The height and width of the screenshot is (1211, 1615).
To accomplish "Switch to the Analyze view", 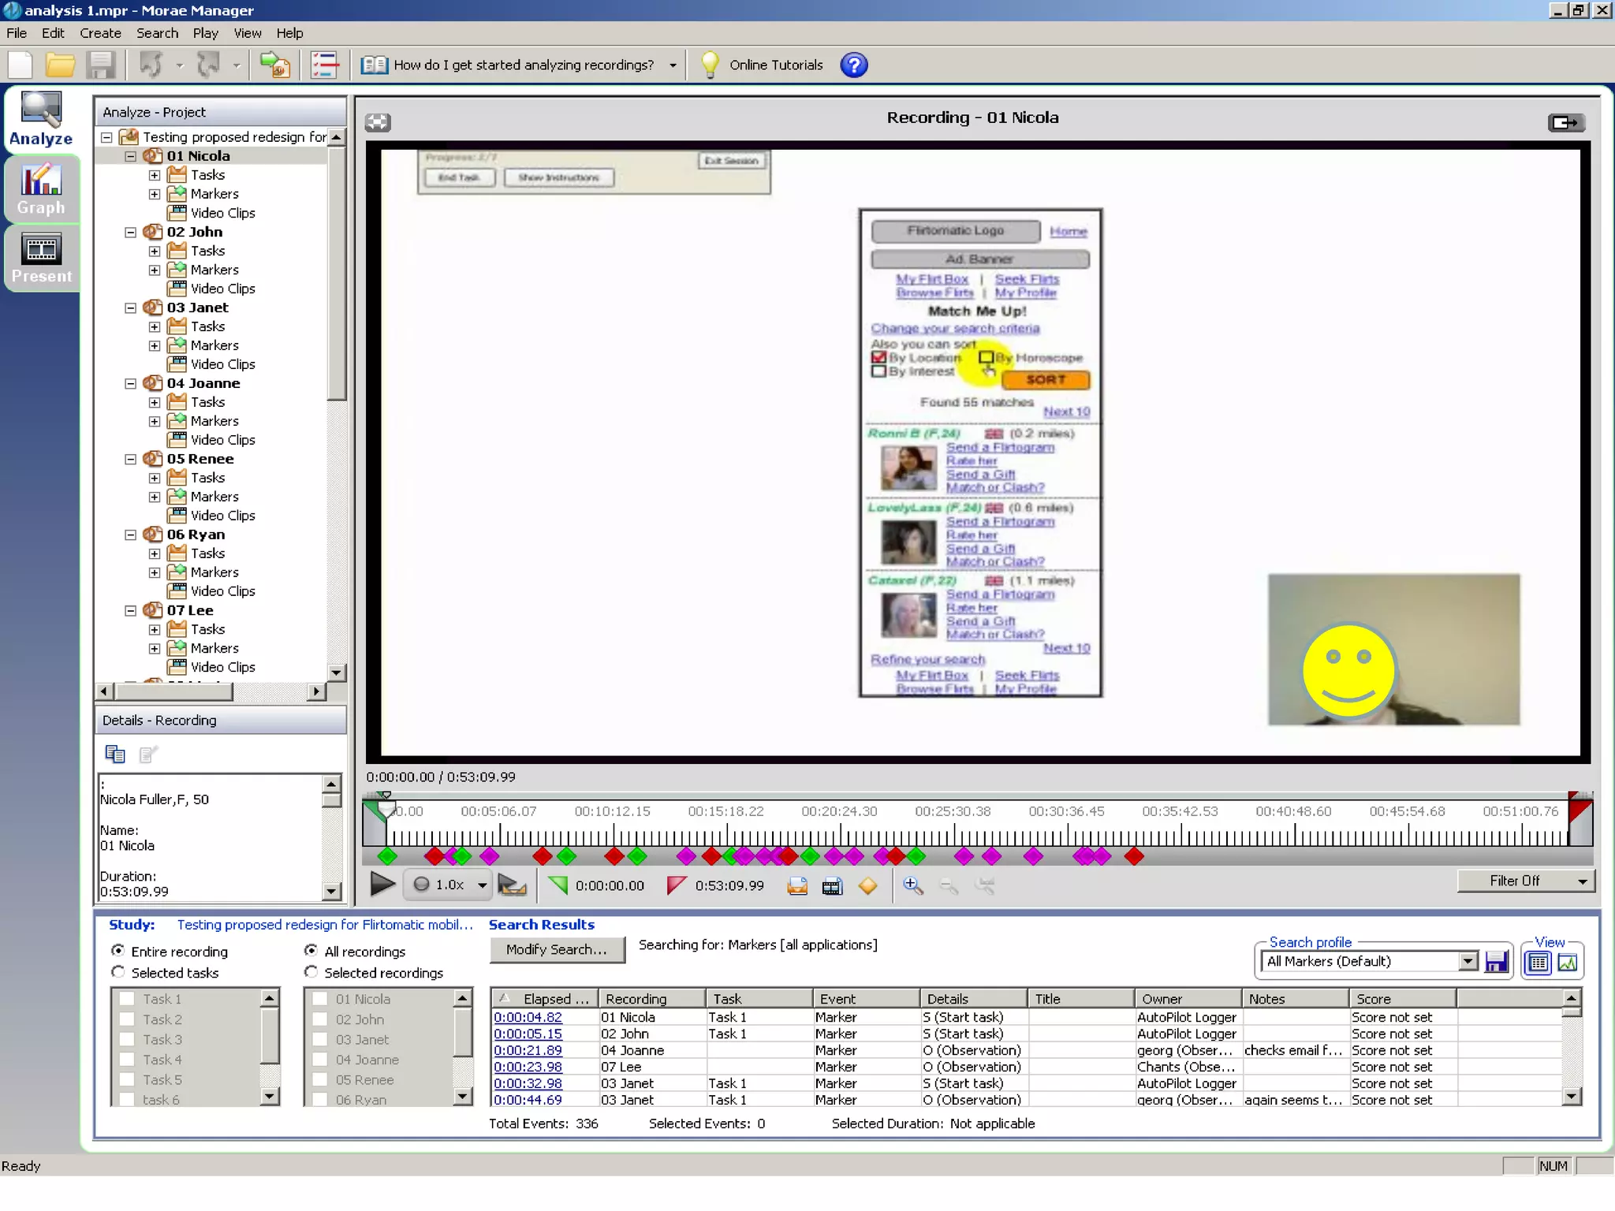I will point(41,119).
